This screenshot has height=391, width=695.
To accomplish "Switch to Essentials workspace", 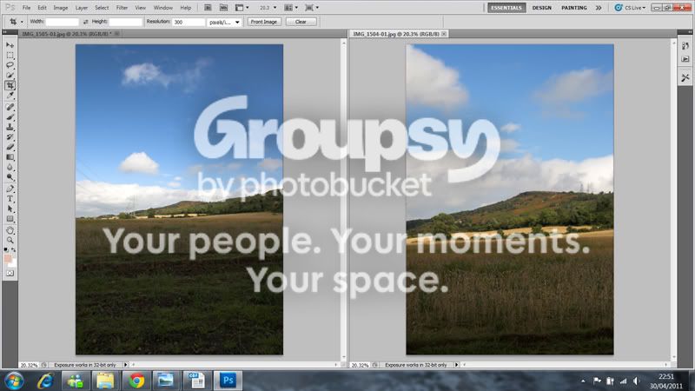I will coord(506,8).
